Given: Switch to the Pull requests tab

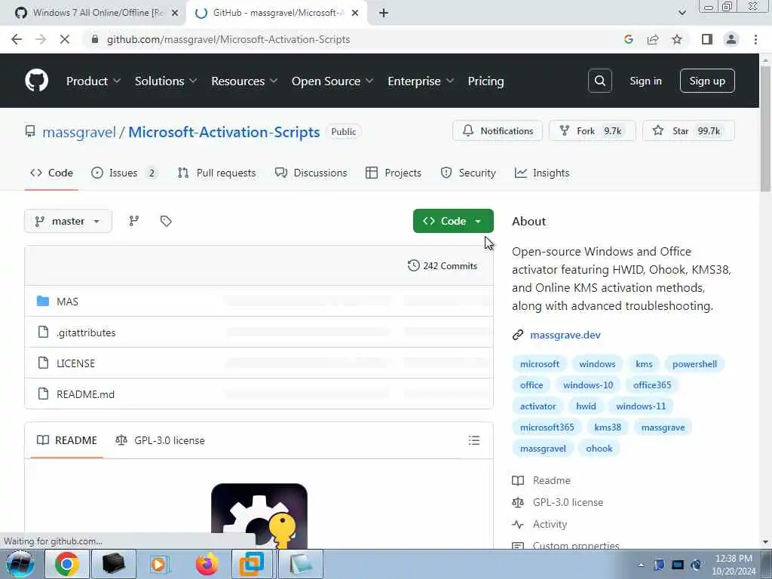Looking at the screenshot, I should 216,173.
